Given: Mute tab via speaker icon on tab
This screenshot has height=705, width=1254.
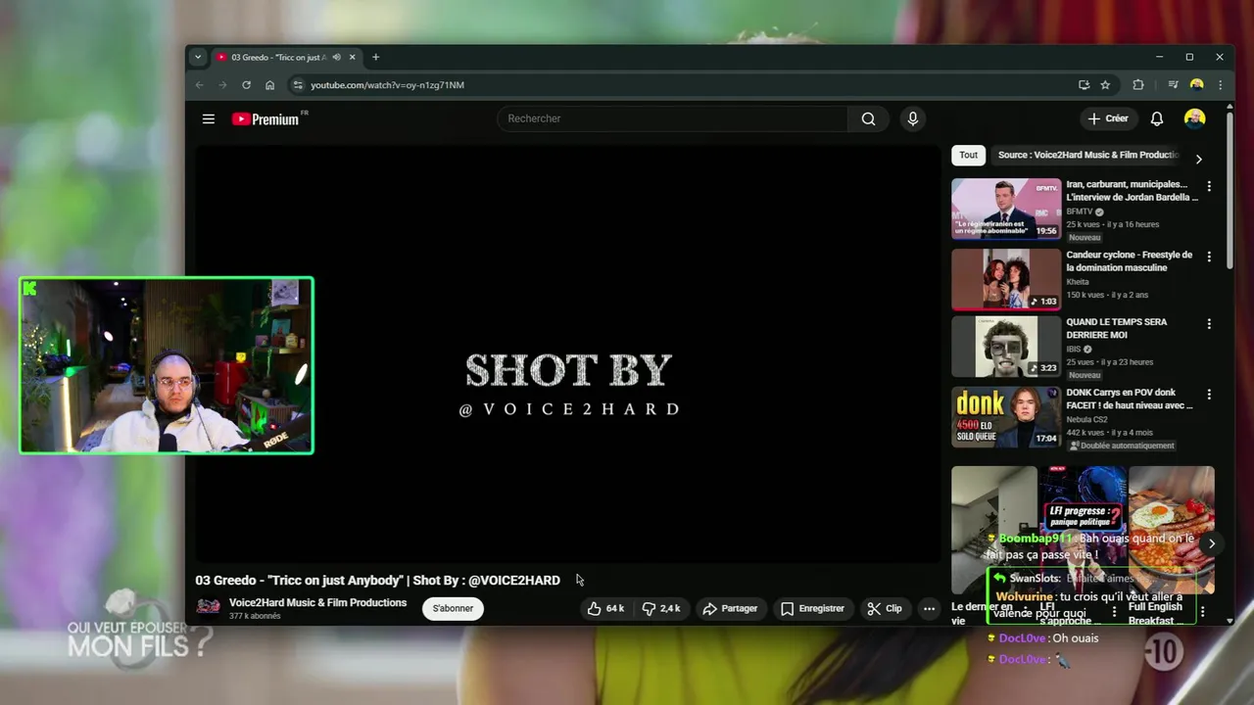Looking at the screenshot, I should click(336, 57).
